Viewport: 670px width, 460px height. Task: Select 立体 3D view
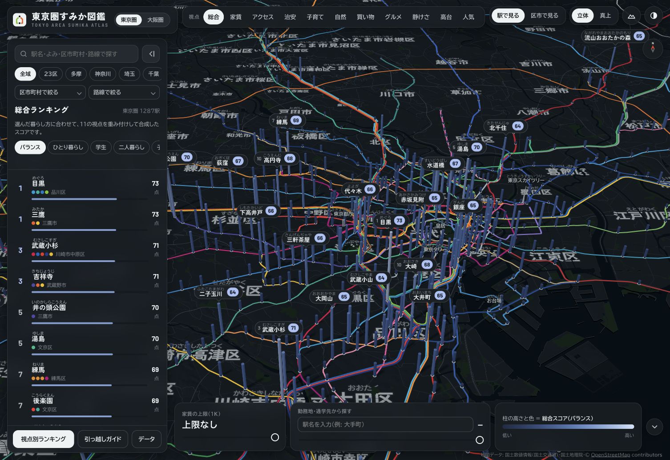pos(583,16)
